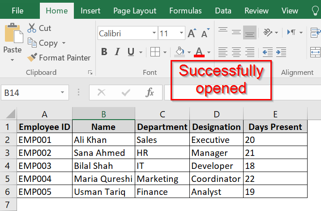This screenshot has width=321, height=211.
Task: Expand the Paste options arrow
Action: [12, 60]
